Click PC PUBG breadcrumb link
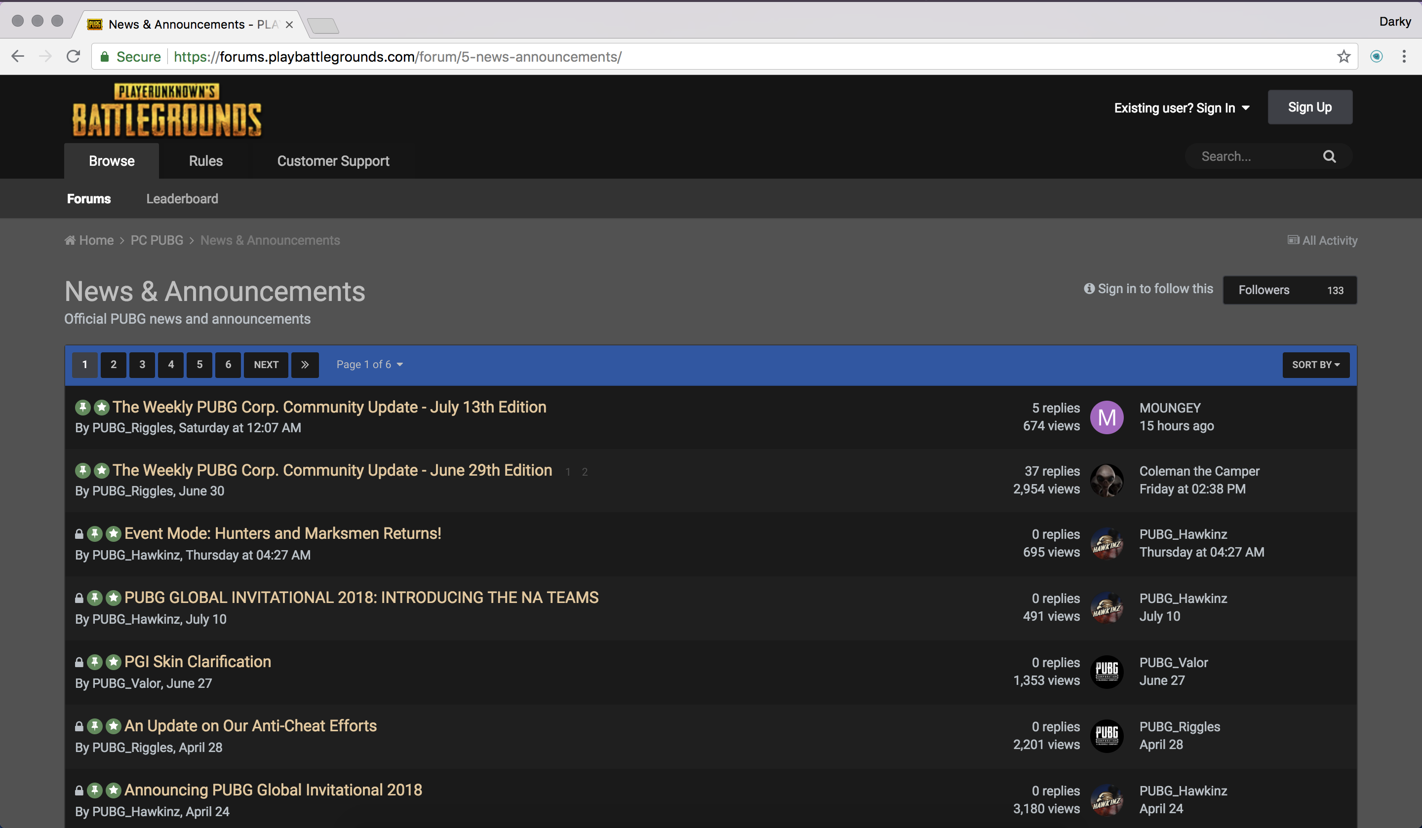This screenshot has width=1422, height=828. [157, 240]
